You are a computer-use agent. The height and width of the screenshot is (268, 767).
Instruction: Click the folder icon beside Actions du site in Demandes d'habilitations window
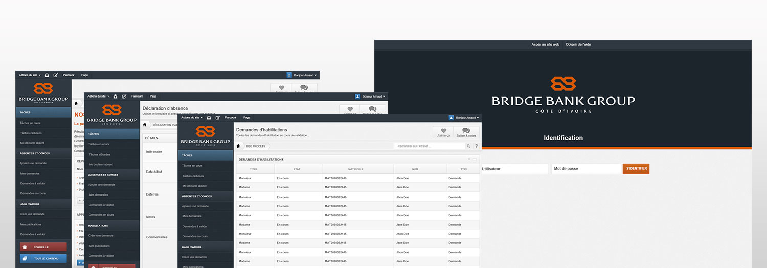pyautogui.click(x=209, y=117)
